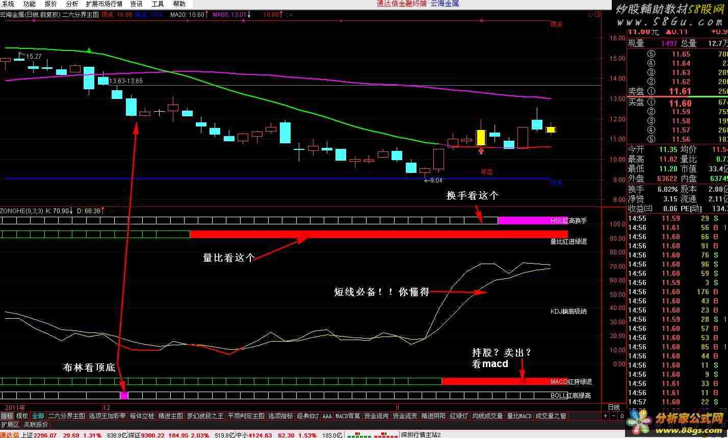Click the 深证 index value 9300.22
The width and height of the screenshot is (728, 438).
[x=153, y=434]
